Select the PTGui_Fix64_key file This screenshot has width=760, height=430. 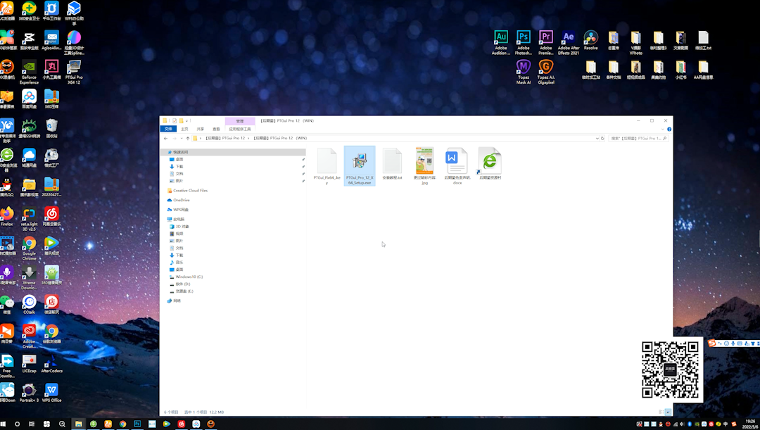coord(327,162)
